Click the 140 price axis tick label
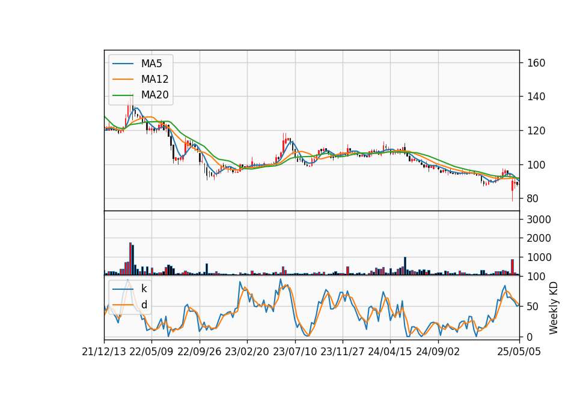 (536, 97)
